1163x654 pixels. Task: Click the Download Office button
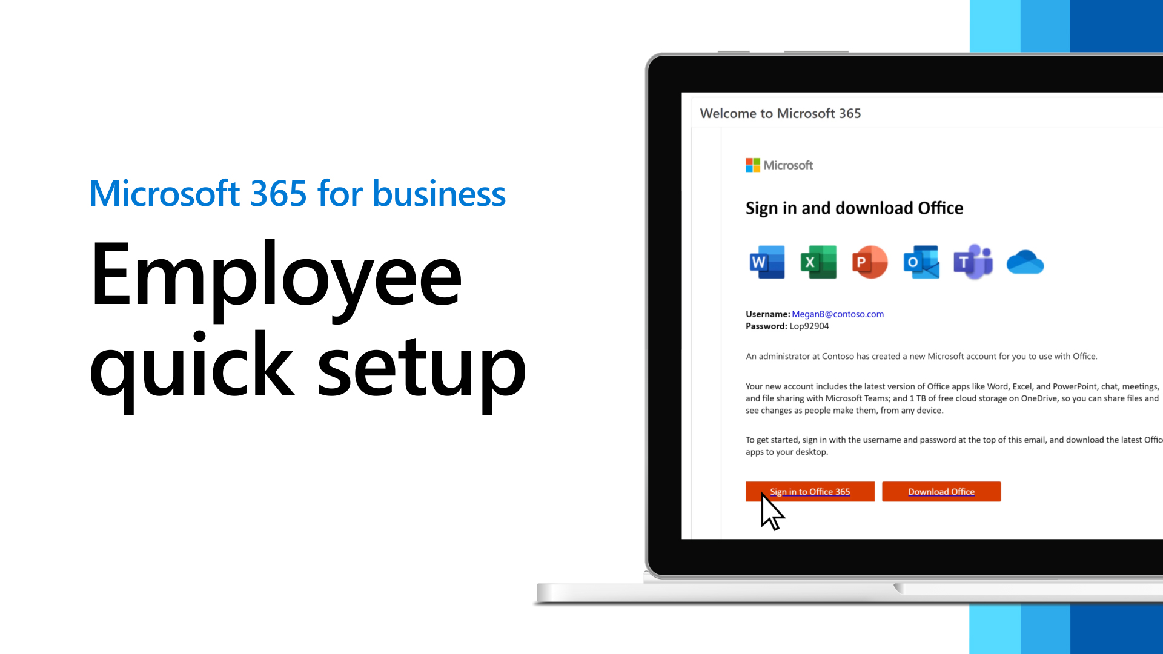click(941, 491)
